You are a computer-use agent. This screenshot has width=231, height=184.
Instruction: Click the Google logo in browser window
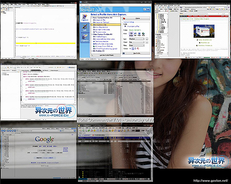coord(44,139)
